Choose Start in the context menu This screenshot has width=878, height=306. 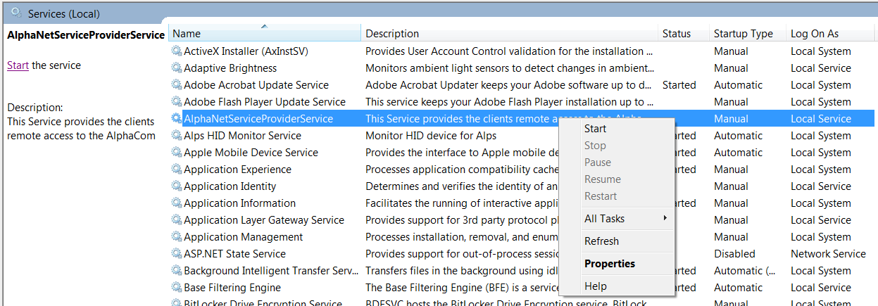coord(595,129)
